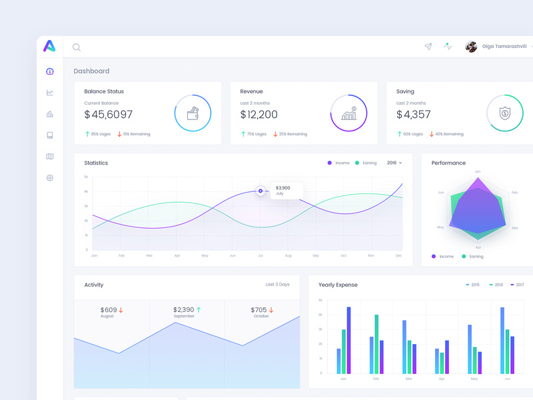Open Giga Tamarashvili user menu
The width and height of the screenshot is (533, 400).
(499, 46)
